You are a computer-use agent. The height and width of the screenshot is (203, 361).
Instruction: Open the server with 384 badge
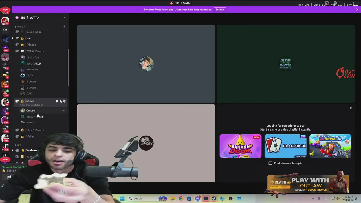pyautogui.click(x=5, y=129)
